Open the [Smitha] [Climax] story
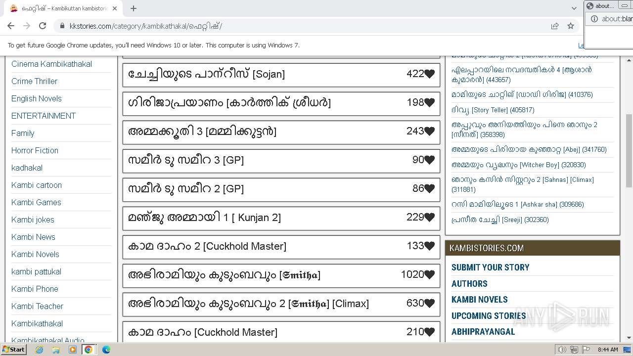The image size is (633, 356). pos(248,304)
